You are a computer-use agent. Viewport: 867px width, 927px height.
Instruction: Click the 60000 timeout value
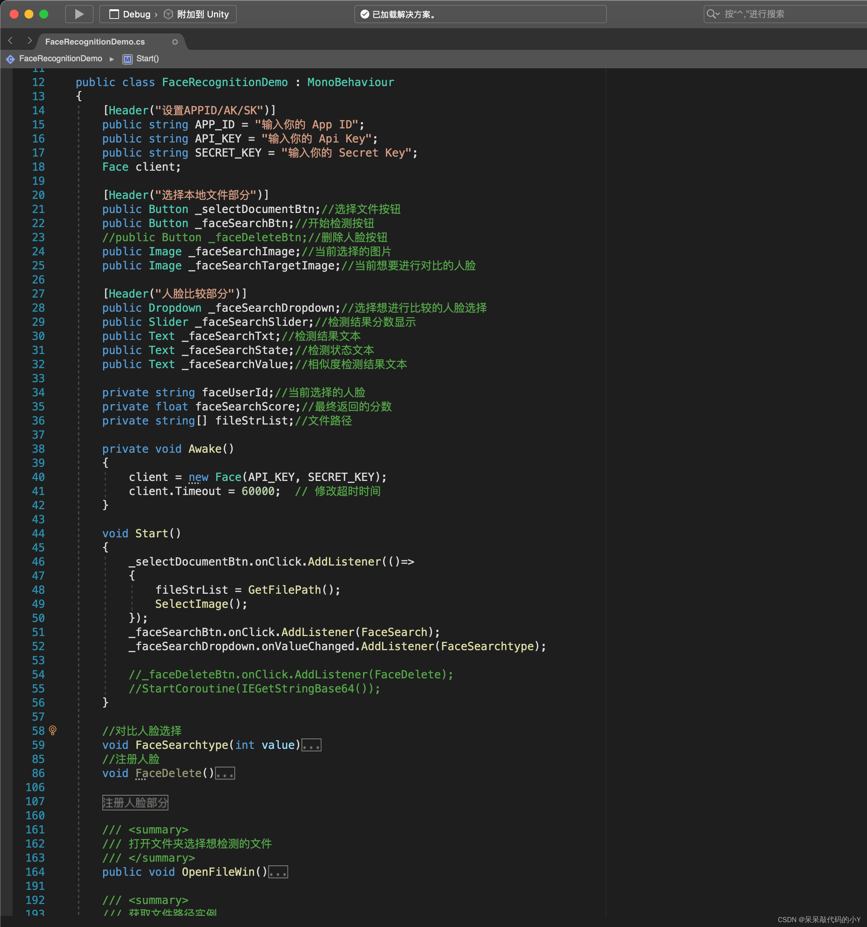(x=258, y=491)
